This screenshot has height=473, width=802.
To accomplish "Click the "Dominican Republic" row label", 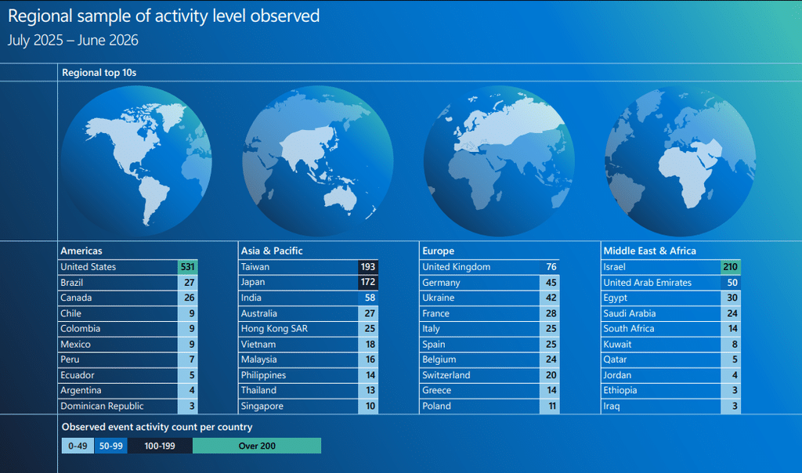I will (x=102, y=406).
